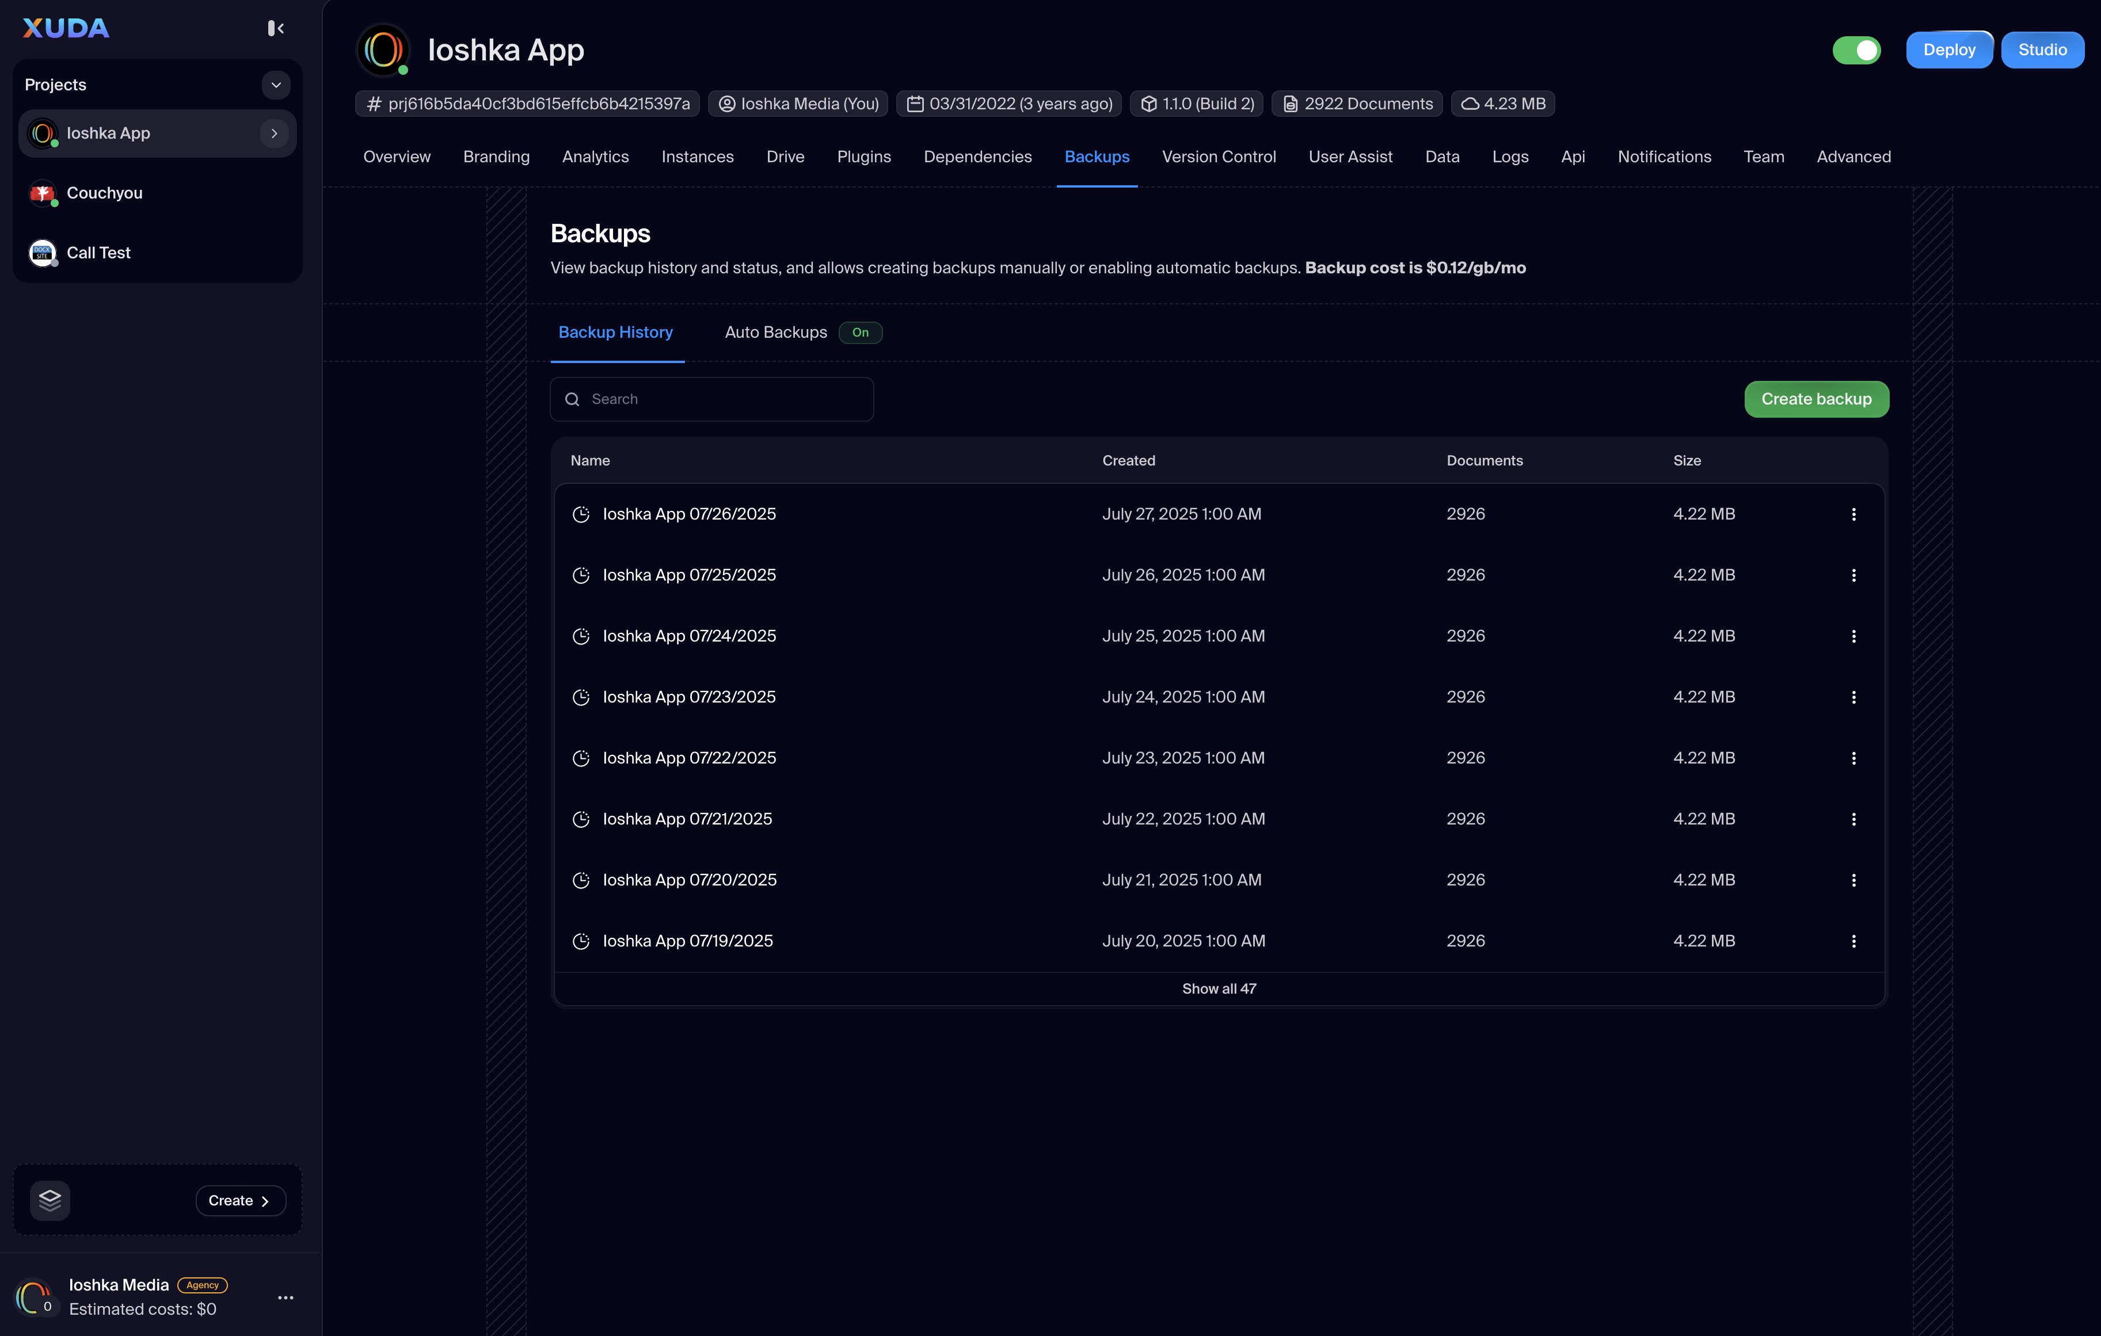The width and height of the screenshot is (2101, 1336).
Task: Click the XUDA logo
Action: 66,29
